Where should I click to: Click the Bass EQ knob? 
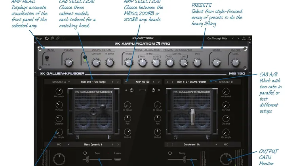(x=197, y=62)
